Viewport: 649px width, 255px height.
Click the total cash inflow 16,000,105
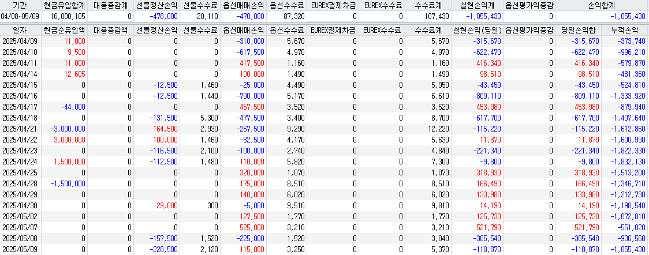pyautogui.click(x=68, y=17)
